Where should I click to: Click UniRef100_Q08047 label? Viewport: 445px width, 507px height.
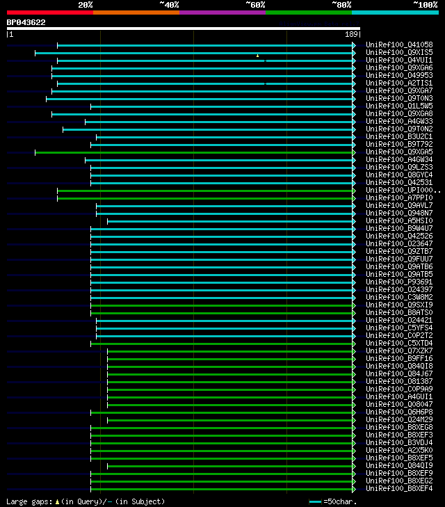coord(399,405)
